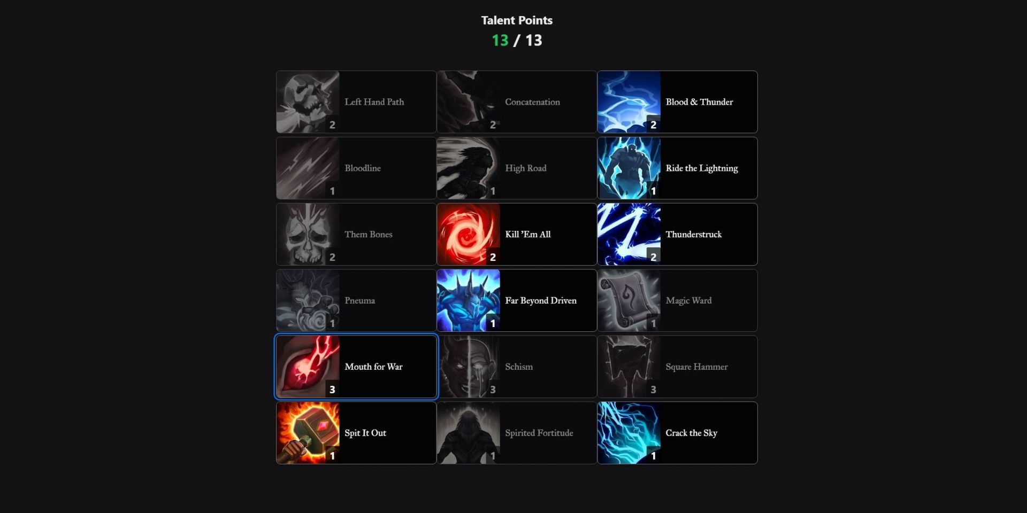Click the Pneuma swirling figure icon
Screen dimensions: 1027x513
[x=308, y=301]
